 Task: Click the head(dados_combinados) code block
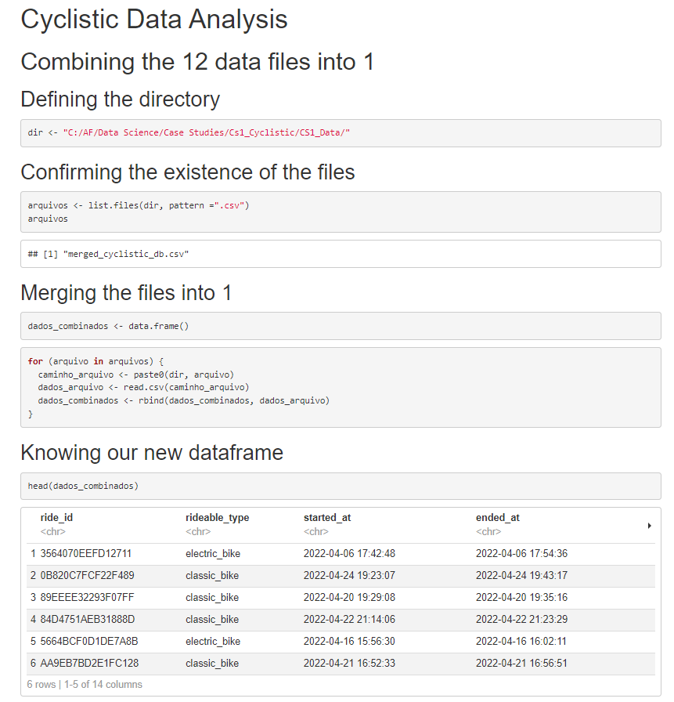pos(341,486)
